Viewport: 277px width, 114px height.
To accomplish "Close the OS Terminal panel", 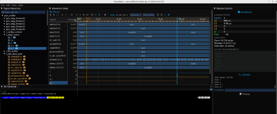I will (x=211, y=87).
